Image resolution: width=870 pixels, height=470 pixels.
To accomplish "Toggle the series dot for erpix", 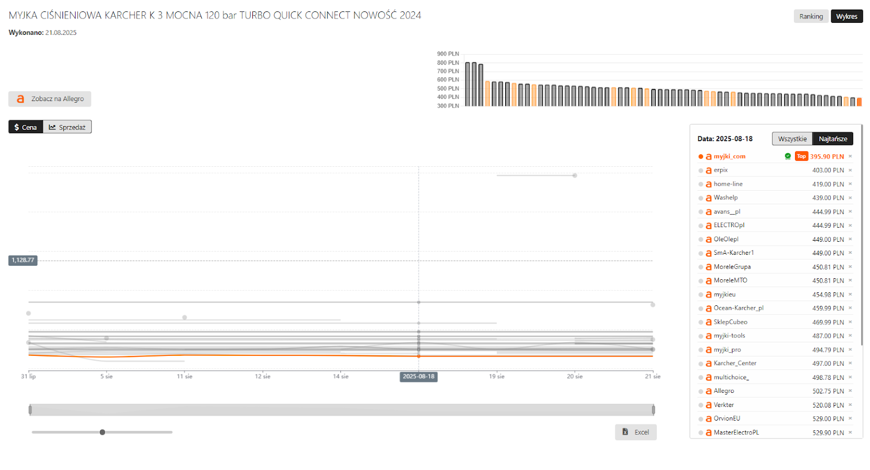I will click(x=701, y=171).
